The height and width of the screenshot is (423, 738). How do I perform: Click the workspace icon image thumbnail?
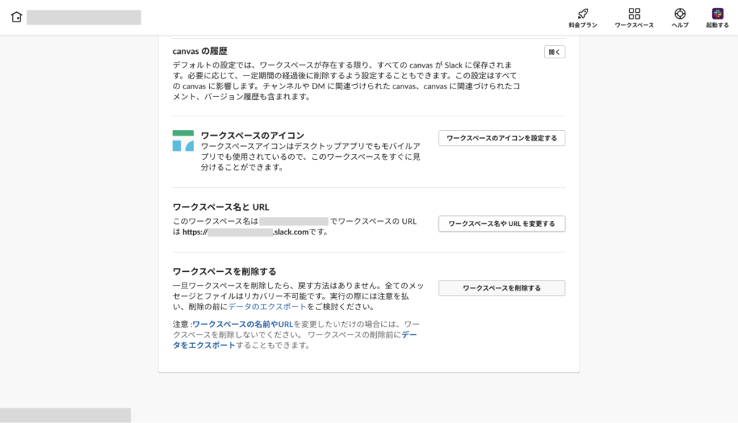click(183, 141)
